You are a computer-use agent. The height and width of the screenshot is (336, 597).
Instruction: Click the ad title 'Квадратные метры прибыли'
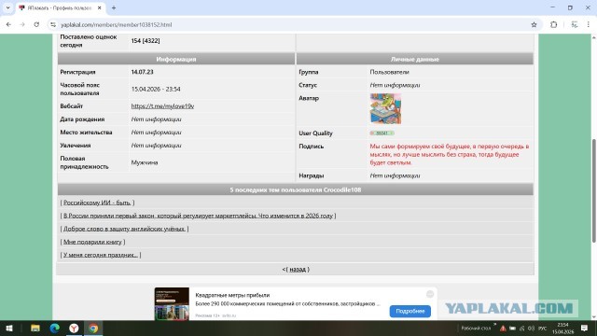(x=232, y=295)
